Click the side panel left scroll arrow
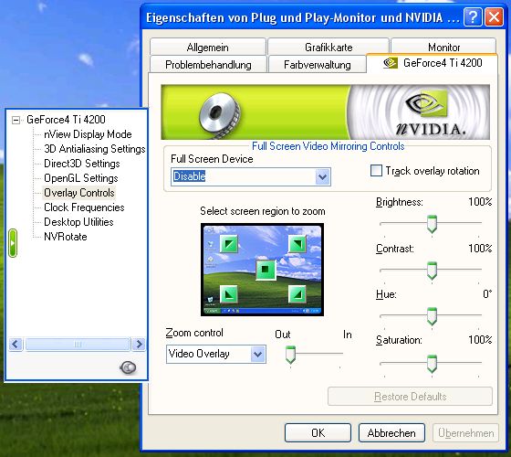This screenshot has height=457, width=511. click(x=16, y=344)
